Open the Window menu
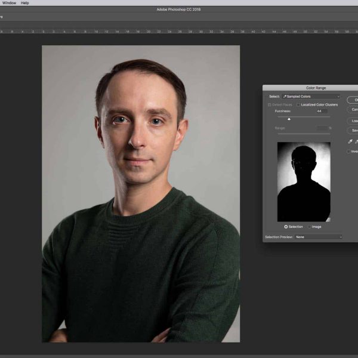358x358 pixels. (x=9, y=3)
